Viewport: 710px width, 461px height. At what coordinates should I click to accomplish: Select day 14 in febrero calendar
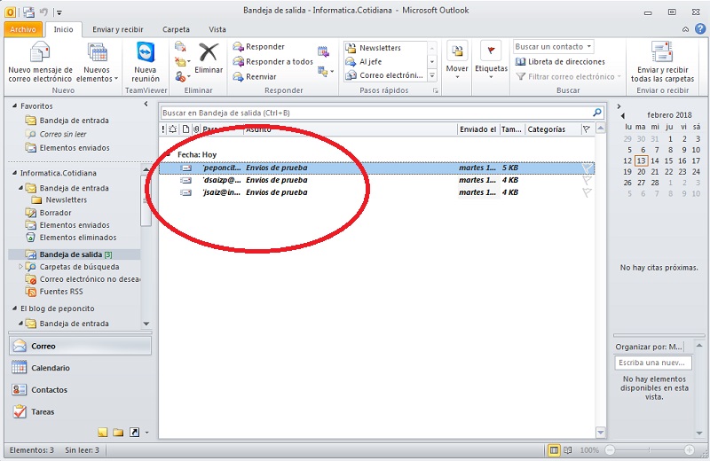pyautogui.click(x=655, y=161)
